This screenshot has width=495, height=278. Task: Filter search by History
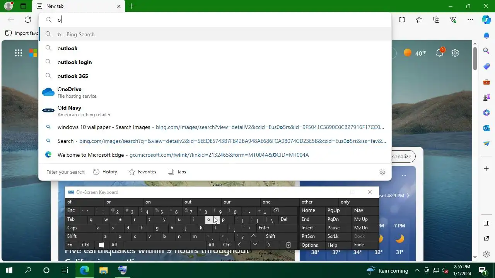[x=105, y=172]
